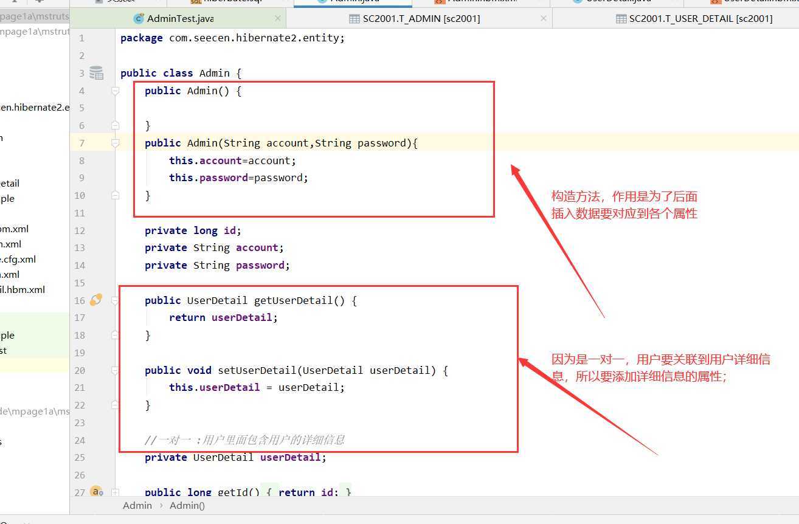Collapse the setUserDetail method fold at line 20
Screen dimensions: 799x524
[x=115, y=370]
